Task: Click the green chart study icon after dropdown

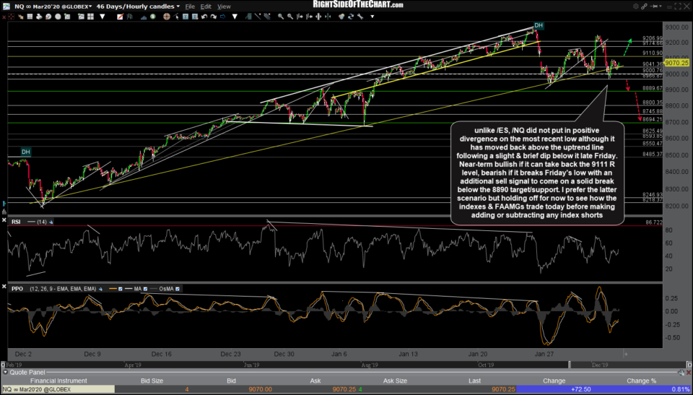Action: coord(249,17)
